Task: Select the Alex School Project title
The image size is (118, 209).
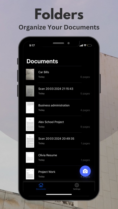Action: (51, 122)
